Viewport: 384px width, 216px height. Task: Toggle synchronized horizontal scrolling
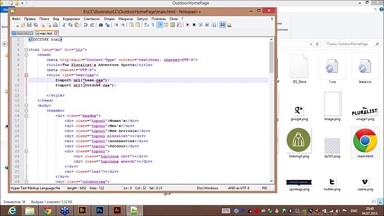click(x=138, y=25)
